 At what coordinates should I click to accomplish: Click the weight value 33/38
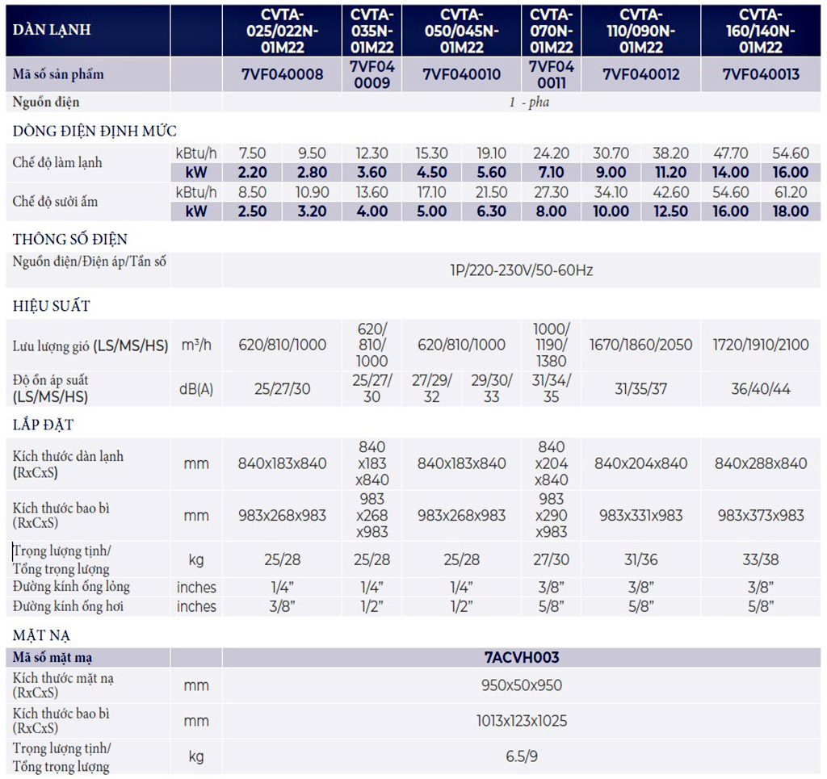(x=761, y=559)
